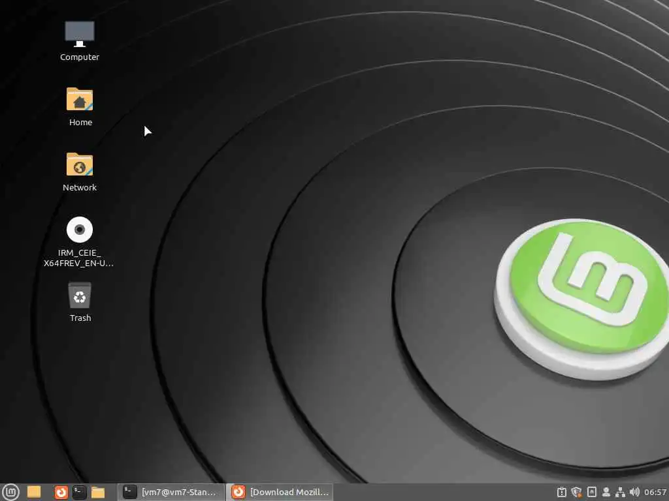The width and height of the screenshot is (669, 501).
Task: Select the IRM_CEIE disc icon
Action: [x=79, y=230]
